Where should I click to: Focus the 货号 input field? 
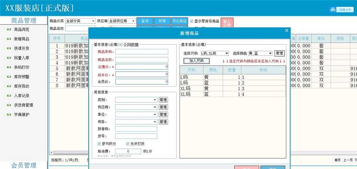click(136, 136)
